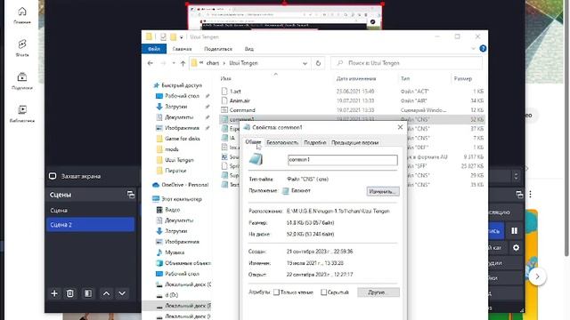Refresh the Uzui Tengen folder view
The width and height of the screenshot is (570, 320).
[x=318, y=63]
